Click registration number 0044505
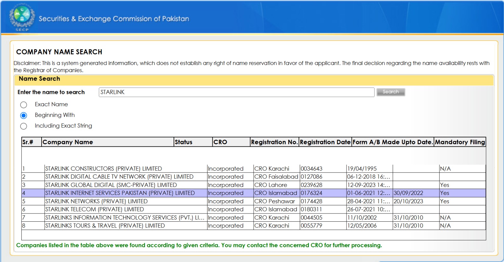The image size is (504, 262). click(311, 218)
